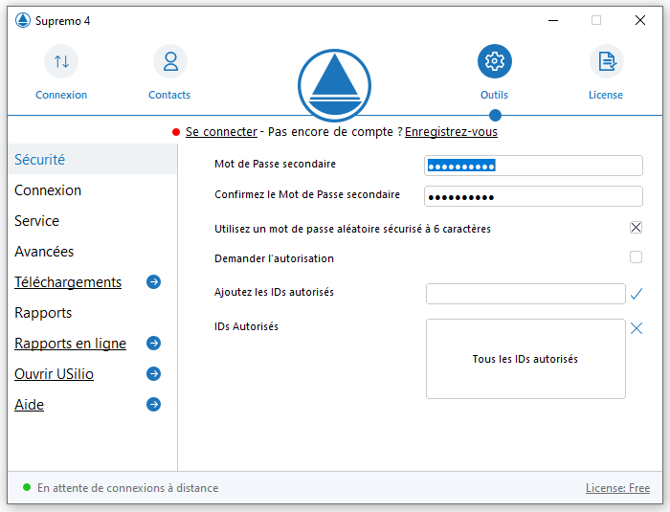
Task: Open the Téléchargements link
Action: 68,282
